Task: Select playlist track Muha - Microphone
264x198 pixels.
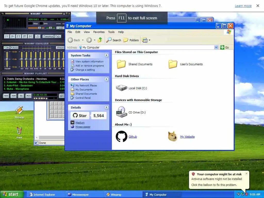Action: pos(34,89)
